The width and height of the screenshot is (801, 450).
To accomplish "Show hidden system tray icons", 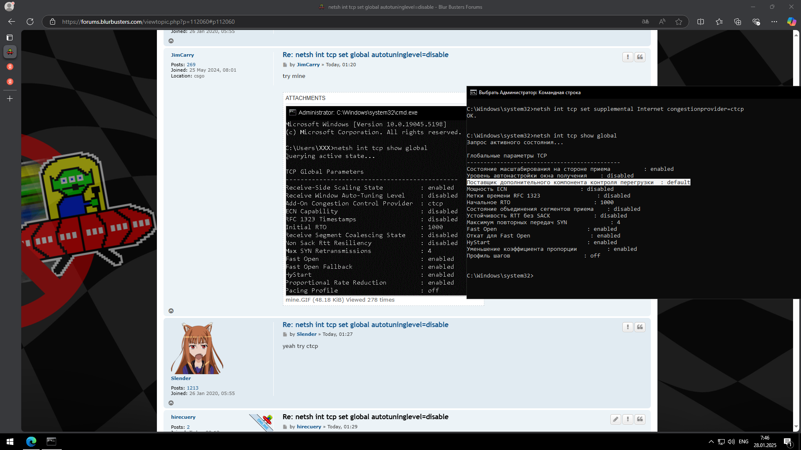I will (711, 442).
